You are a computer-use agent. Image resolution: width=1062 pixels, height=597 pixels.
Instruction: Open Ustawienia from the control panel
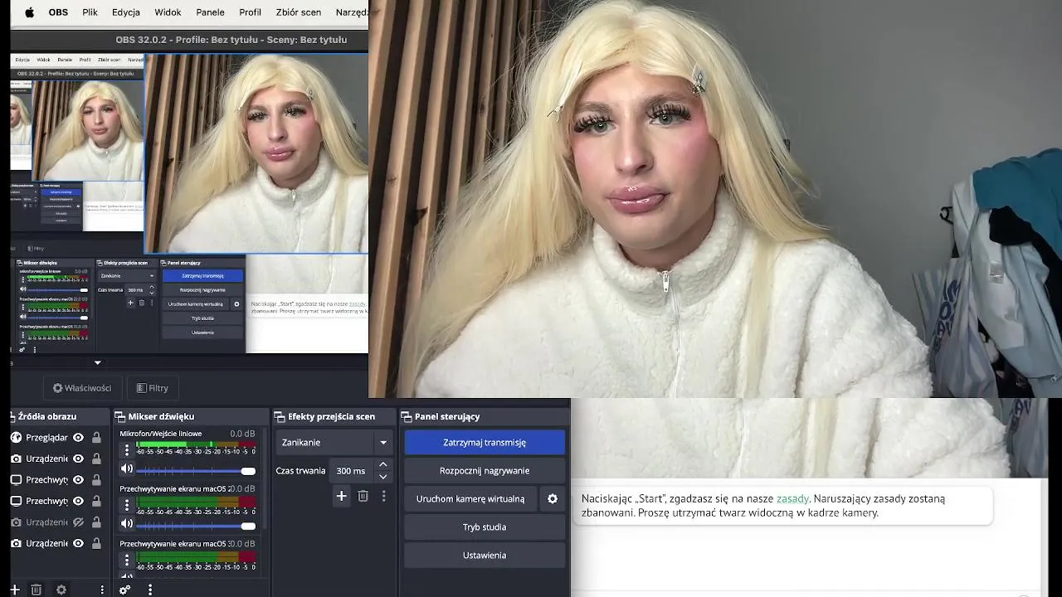[485, 555]
